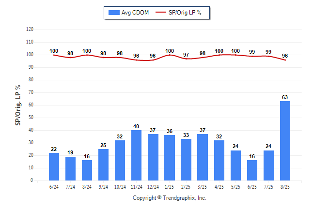Click the 63 data label above 8/25 bar
This screenshot has height=210, width=313.
(x=285, y=97)
